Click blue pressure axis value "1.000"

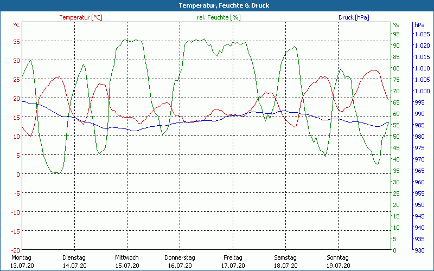[422, 91]
